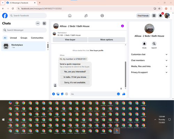Open the profile circle icon in navigation
The height and width of the screenshot is (139, 174).
(102, 16)
